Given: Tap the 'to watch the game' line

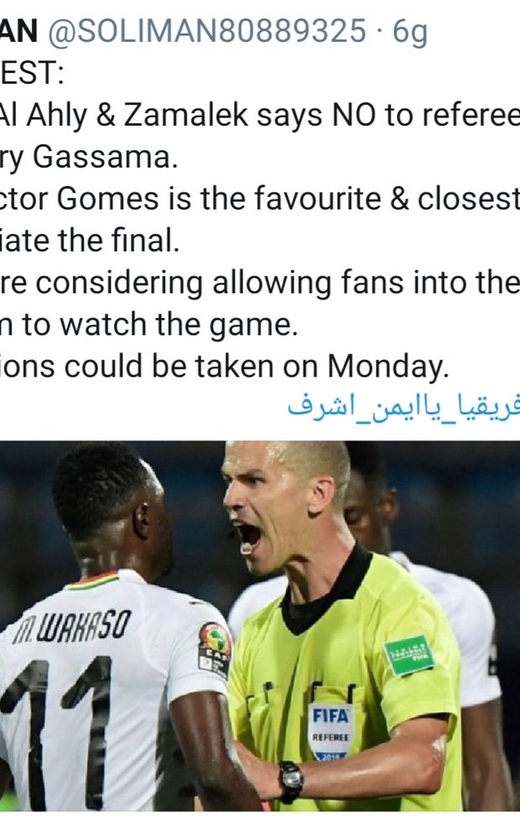Looking at the screenshot, I should [148, 325].
